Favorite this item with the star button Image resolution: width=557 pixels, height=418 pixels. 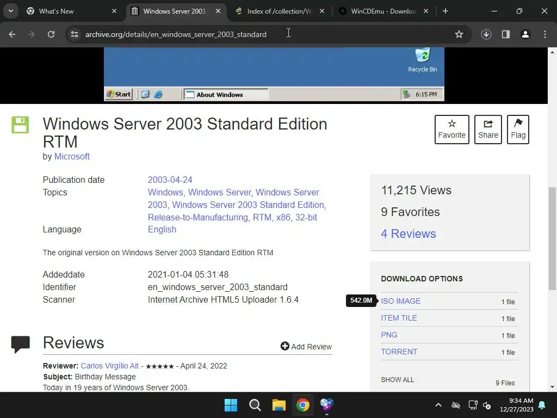tap(452, 130)
